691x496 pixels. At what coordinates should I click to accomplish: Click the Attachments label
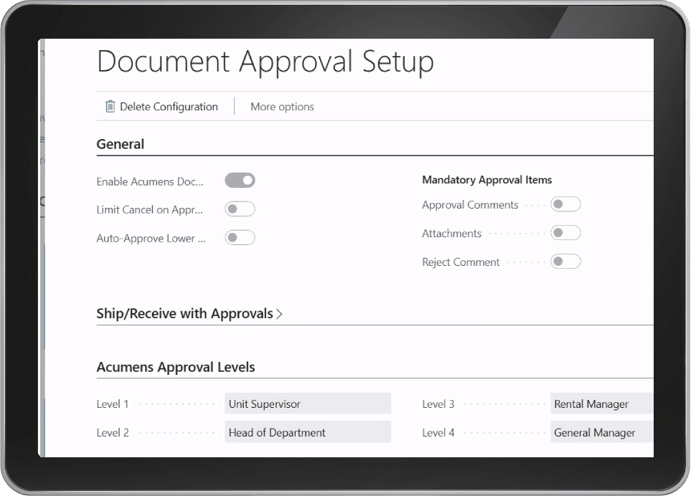pos(451,233)
